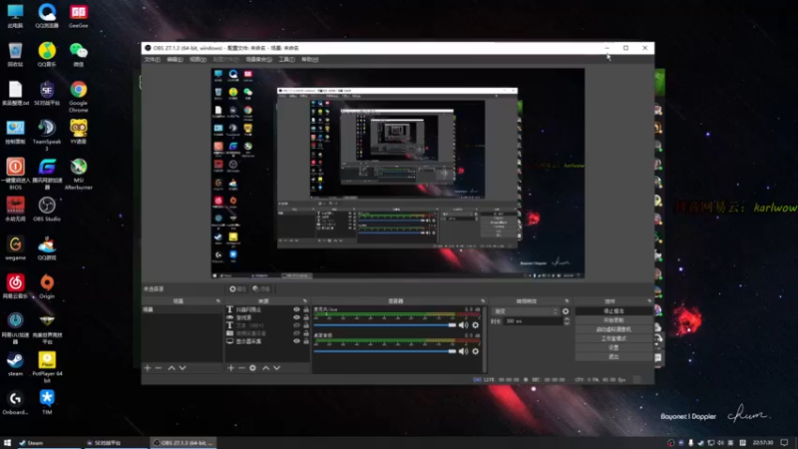The image size is (798, 449).
Task: Open TeamSpeak 3 desktop icon
Action: click(47, 135)
